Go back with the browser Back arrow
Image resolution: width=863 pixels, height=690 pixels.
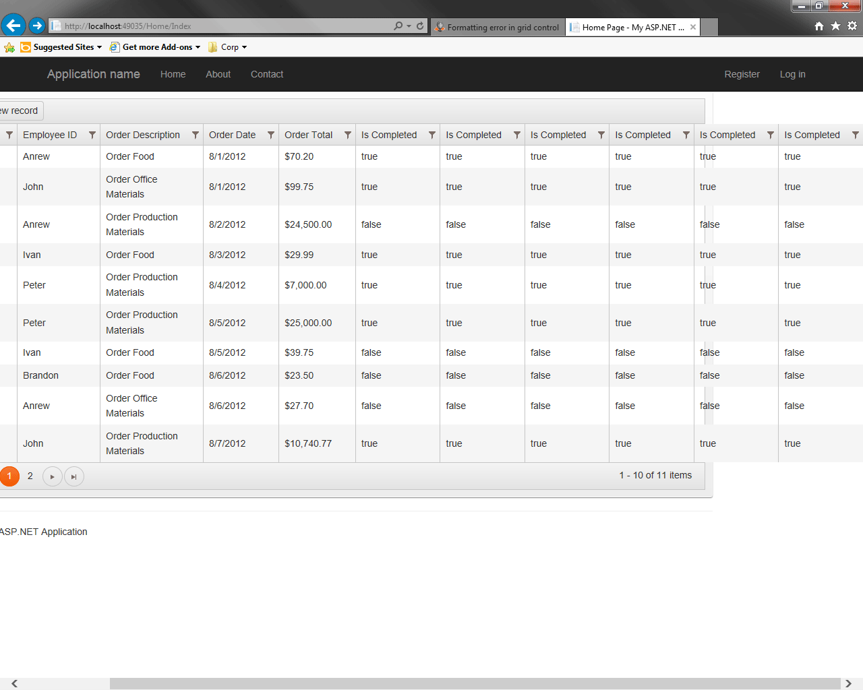13,26
